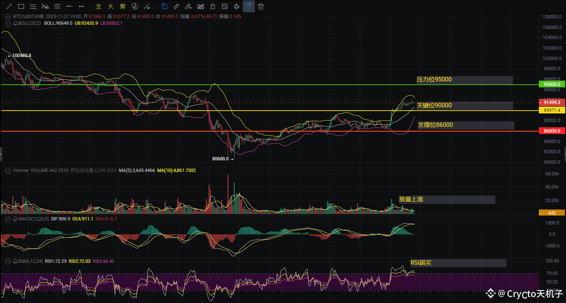Activate the magnet snap tool

pyautogui.click(x=237, y=6)
